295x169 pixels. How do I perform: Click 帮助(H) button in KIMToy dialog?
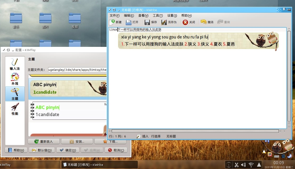click(x=16, y=150)
